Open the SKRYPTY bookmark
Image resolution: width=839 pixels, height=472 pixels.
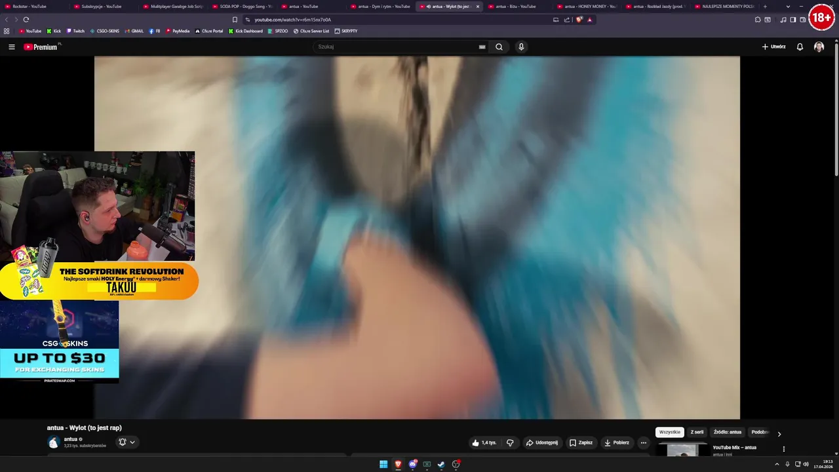pyautogui.click(x=346, y=31)
